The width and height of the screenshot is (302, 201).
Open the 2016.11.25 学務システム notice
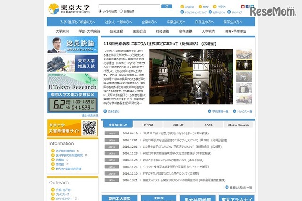[173, 160]
